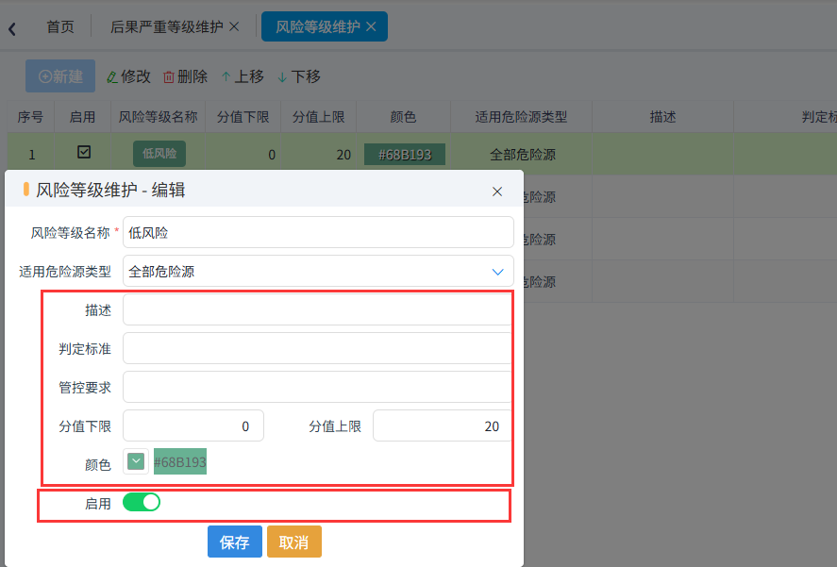Click the 保存 button
The image size is (837, 567).
(x=235, y=542)
